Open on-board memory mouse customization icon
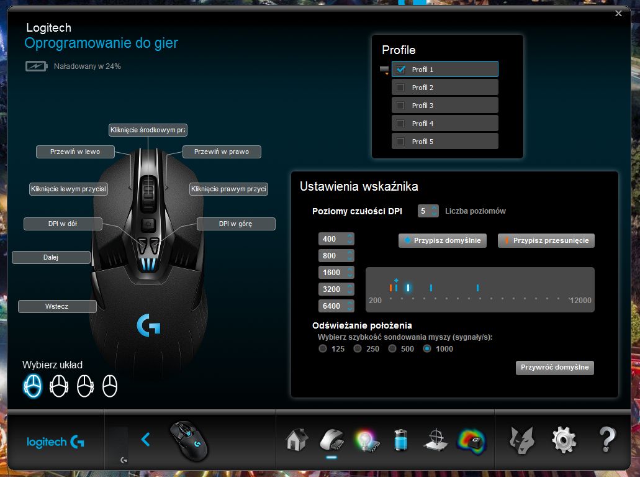This screenshot has width=640, height=477. (332, 440)
